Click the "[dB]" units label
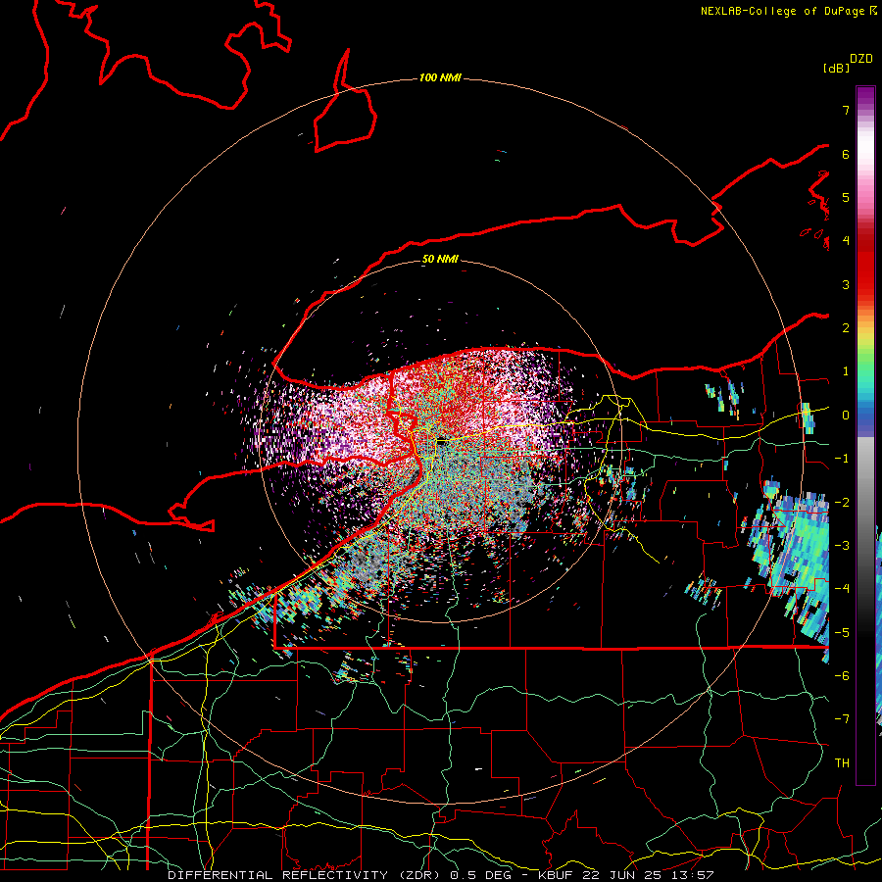The image size is (882, 882). (836, 68)
